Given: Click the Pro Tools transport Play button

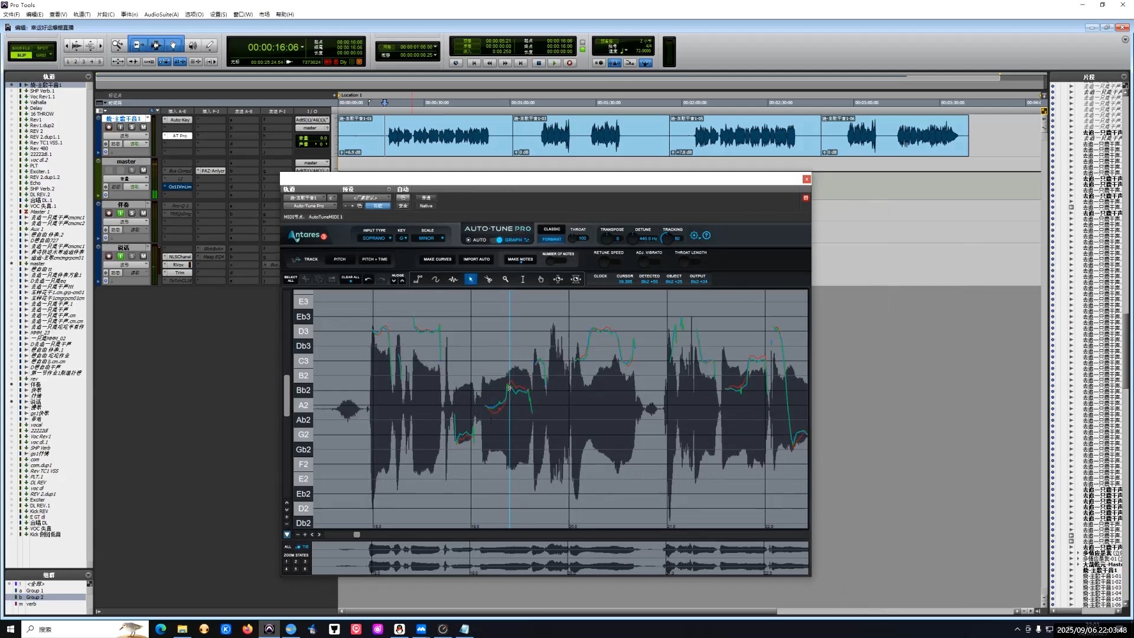Looking at the screenshot, I should (554, 63).
